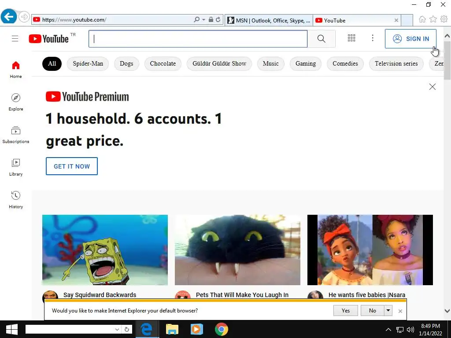Viewport: 451px width, 338px height.
Task: Click Internet Explorer in the taskbar
Action: 147,329
